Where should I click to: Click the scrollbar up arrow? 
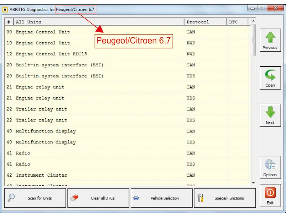pyautogui.click(x=253, y=21)
